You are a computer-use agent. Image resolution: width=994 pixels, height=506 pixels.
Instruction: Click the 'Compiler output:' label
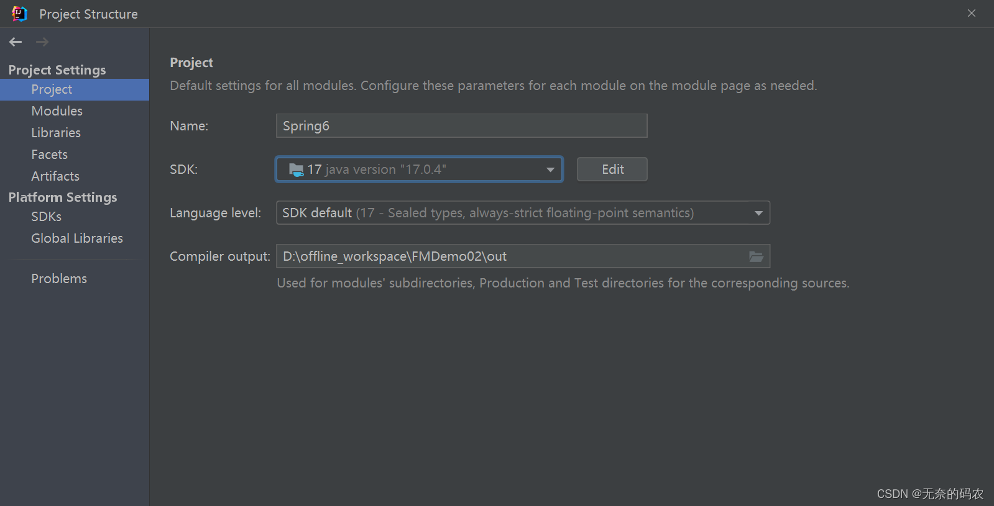220,256
